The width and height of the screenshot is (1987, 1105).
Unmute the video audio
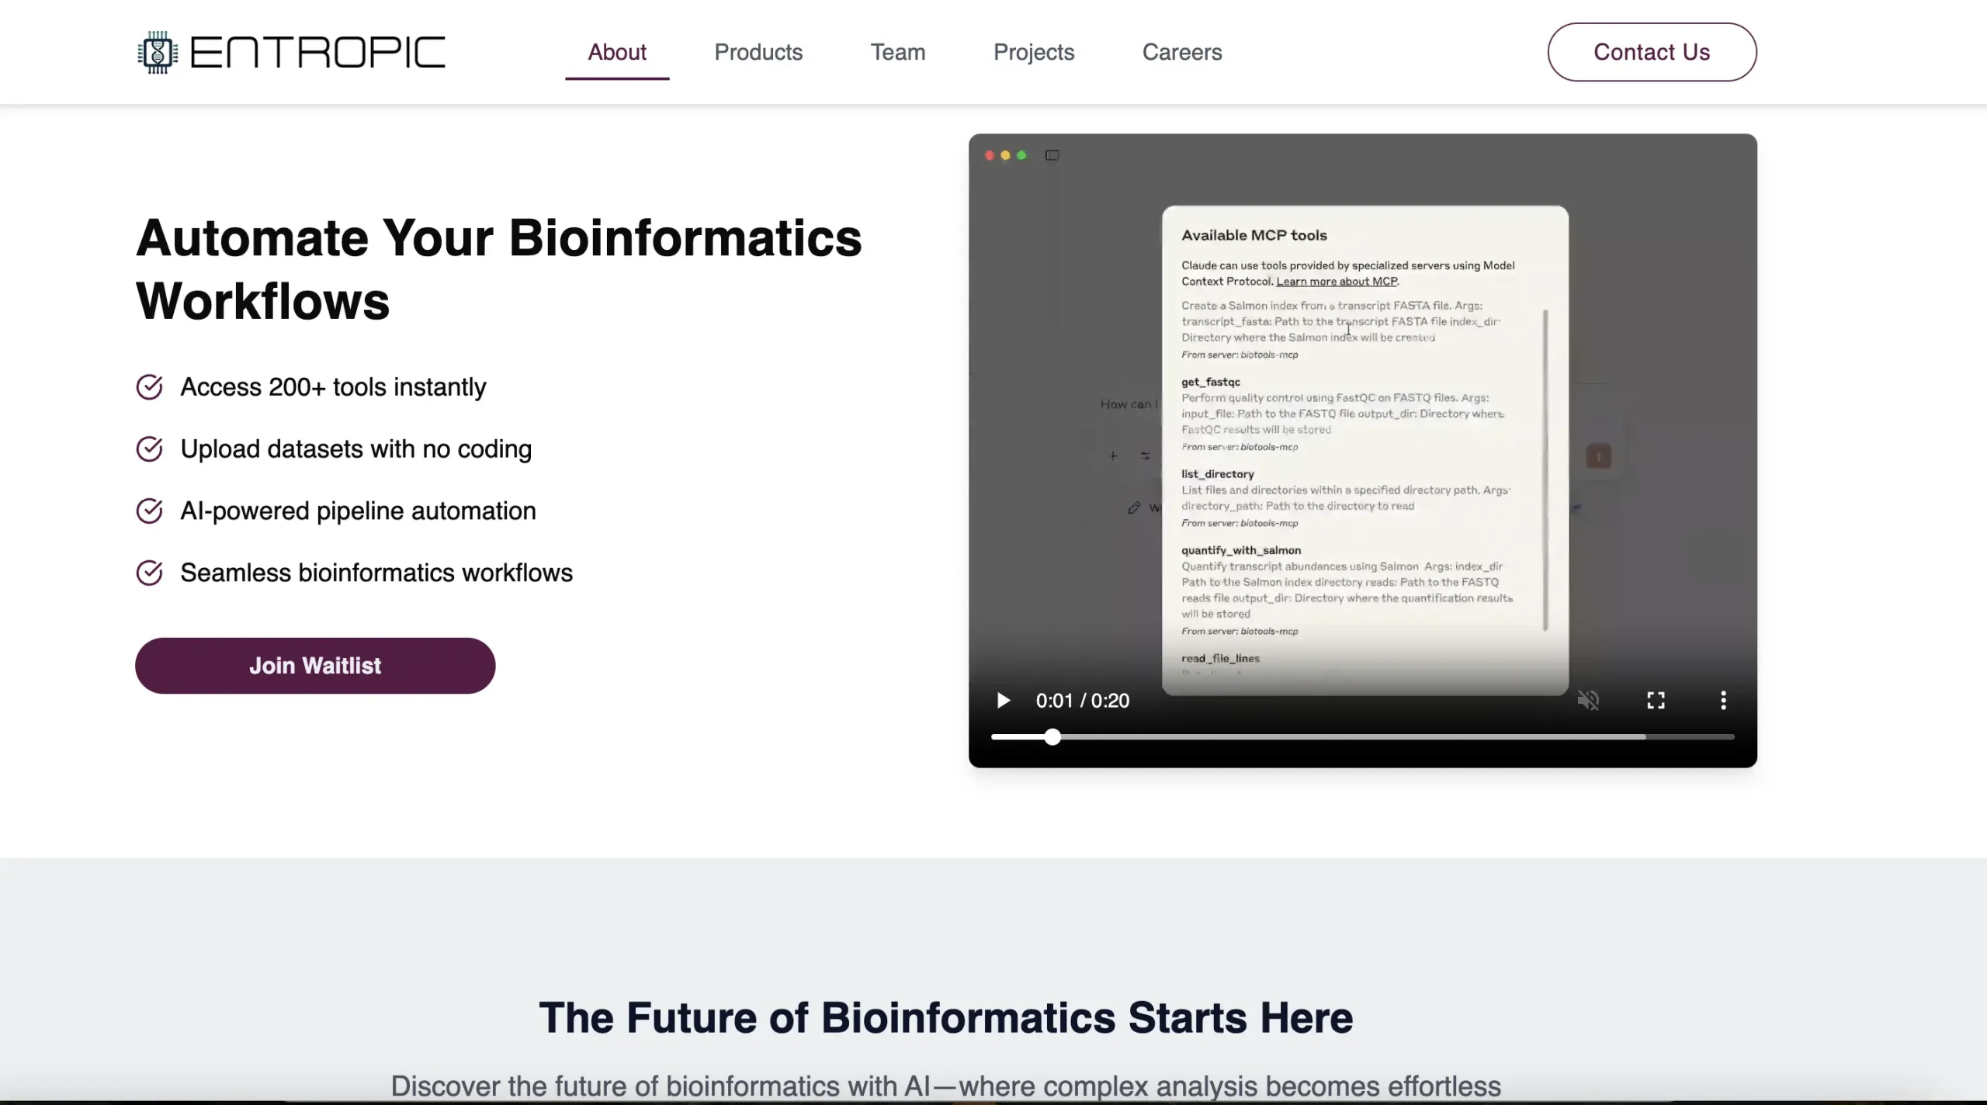[1588, 701]
